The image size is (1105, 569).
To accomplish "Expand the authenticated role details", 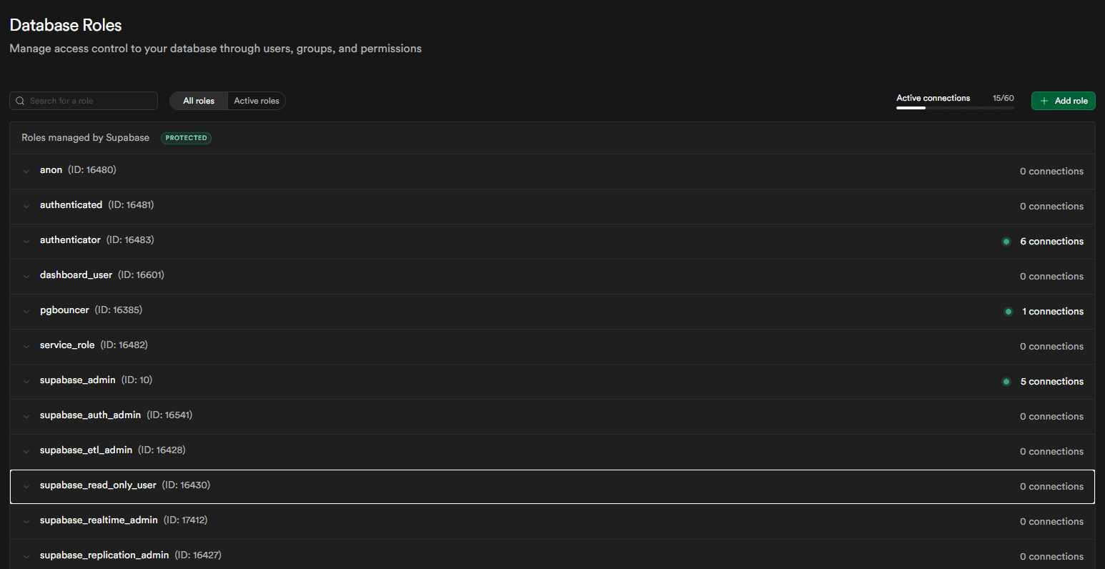I will (x=26, y=206).
